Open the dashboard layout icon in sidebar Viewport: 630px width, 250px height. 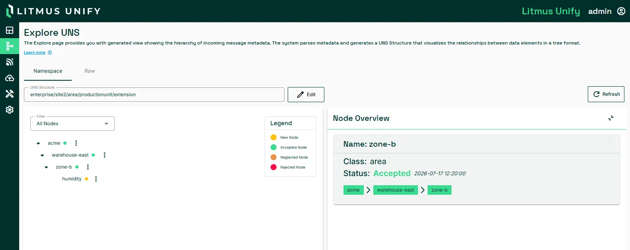pyautogui.click(x=10, y=30)
